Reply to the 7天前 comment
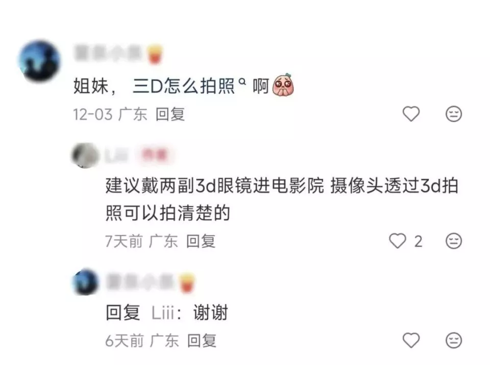 click(201, 241)
